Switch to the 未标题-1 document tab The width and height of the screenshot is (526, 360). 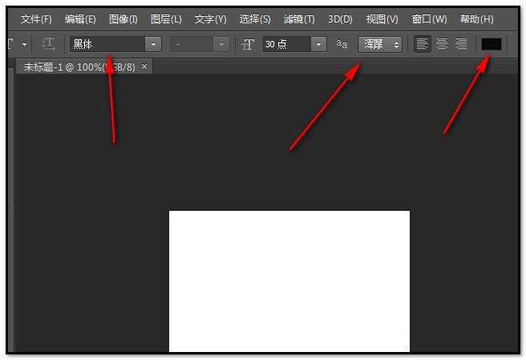(x=76, y=67)
